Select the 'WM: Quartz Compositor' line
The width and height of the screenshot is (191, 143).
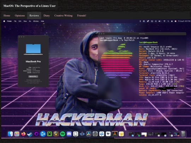point(156,64)
